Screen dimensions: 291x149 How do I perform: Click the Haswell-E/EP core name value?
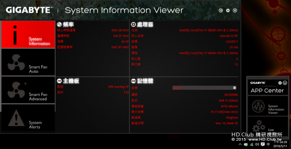(x=229, y=36)
